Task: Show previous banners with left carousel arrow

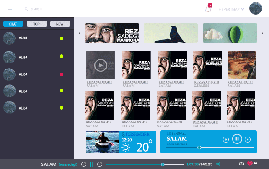Action: click(x=80, y=33)
